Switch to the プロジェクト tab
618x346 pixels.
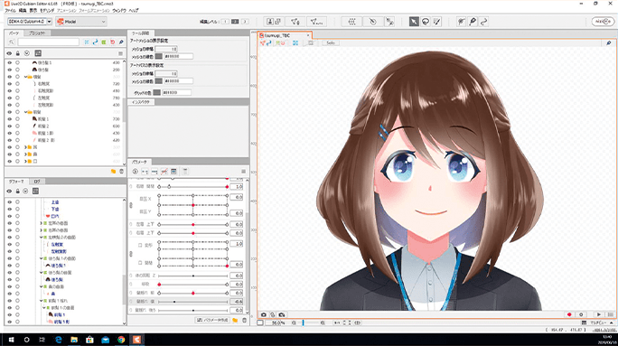tap(37, 33)
